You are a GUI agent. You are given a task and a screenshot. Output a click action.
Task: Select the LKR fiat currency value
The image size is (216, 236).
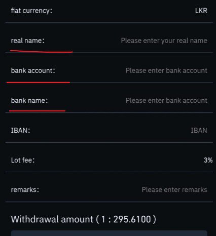point(201,11)
